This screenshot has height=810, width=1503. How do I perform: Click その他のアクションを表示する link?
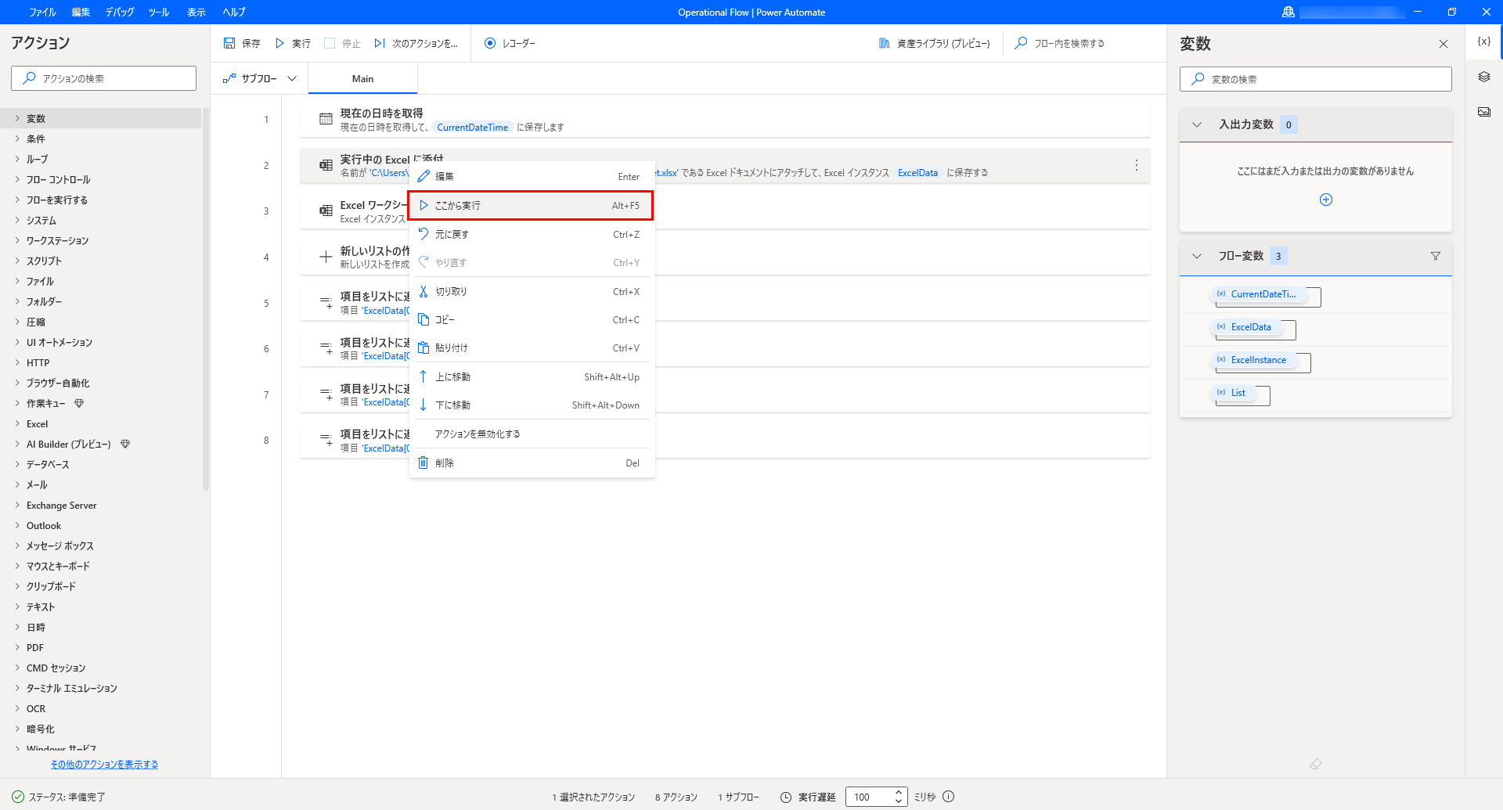tap(104, 765)
